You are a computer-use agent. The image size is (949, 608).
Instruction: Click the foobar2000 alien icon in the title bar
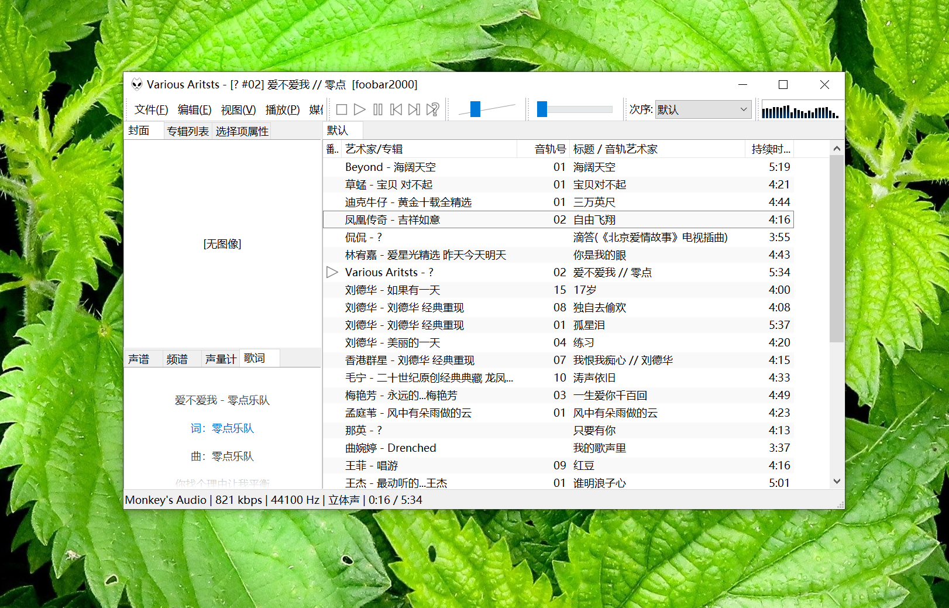(137, 84)
